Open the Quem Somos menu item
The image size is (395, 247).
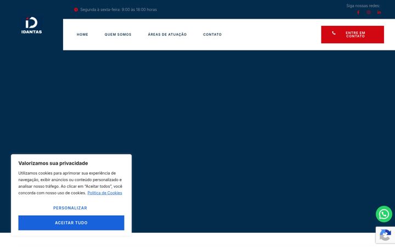coord(118,35)
